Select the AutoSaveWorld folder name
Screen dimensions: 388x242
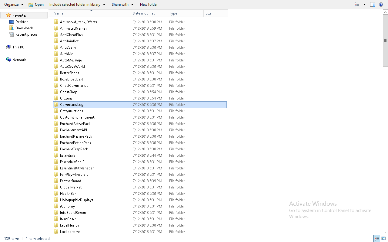[x=72, y=67]
